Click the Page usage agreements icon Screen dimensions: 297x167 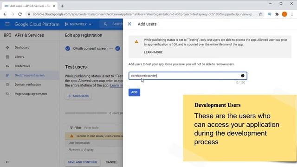pyautogui.click(x=7, y=94)
